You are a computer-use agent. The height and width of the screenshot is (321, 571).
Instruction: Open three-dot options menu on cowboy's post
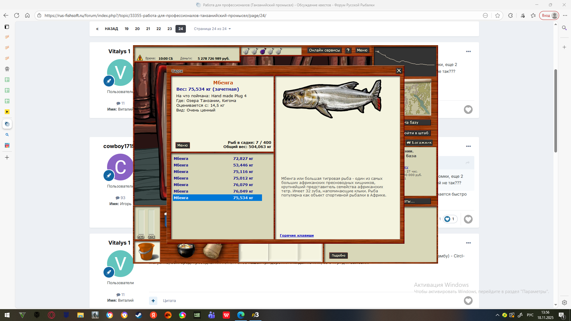pos(468,146)
